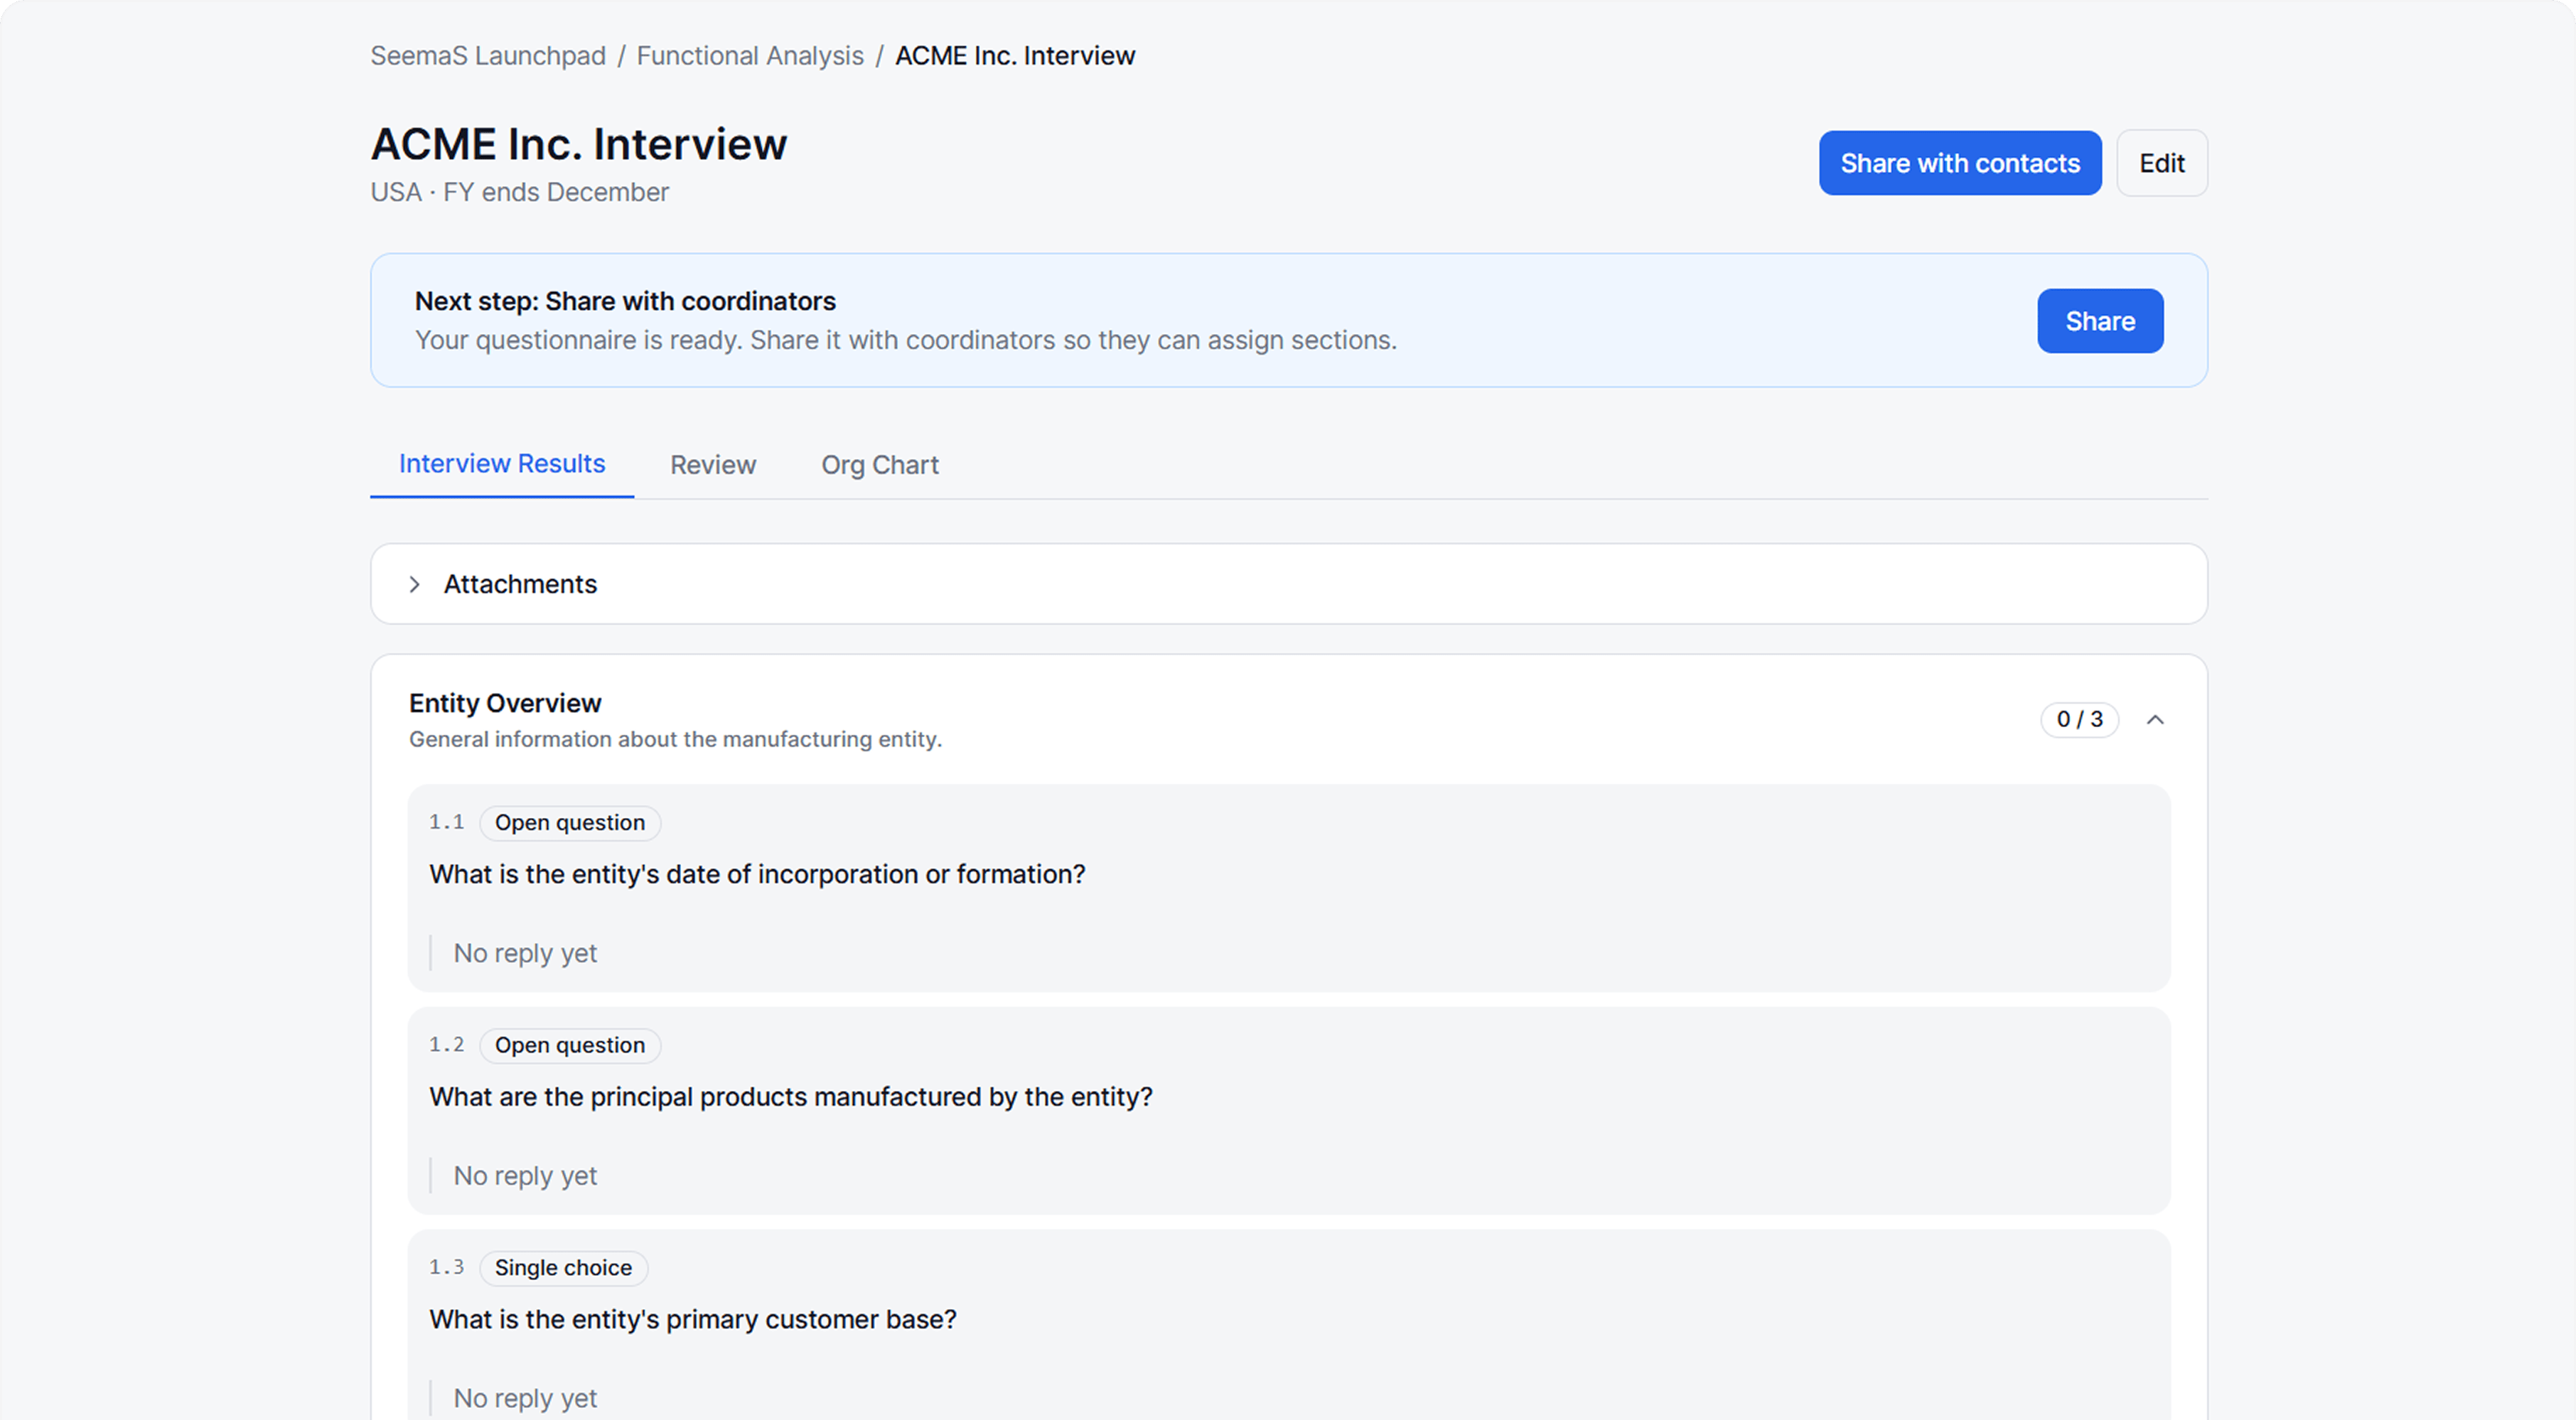The width and height of the screenshot is (2576, 1420).
Task: Click the Entity Overview description text
Action: (675, 739)
